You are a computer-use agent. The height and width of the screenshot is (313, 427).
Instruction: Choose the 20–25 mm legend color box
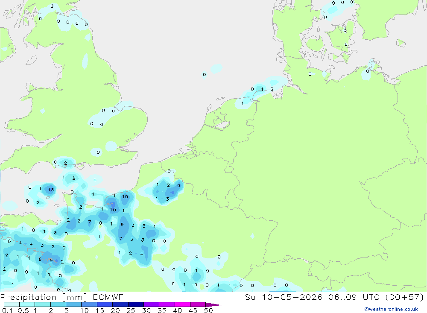coord(120,304)
